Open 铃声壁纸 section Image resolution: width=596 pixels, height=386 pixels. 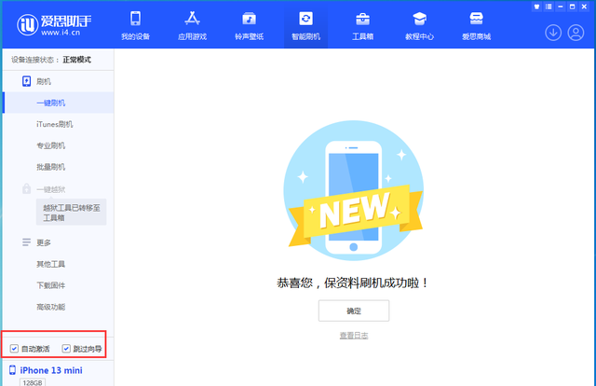point(249,25)
